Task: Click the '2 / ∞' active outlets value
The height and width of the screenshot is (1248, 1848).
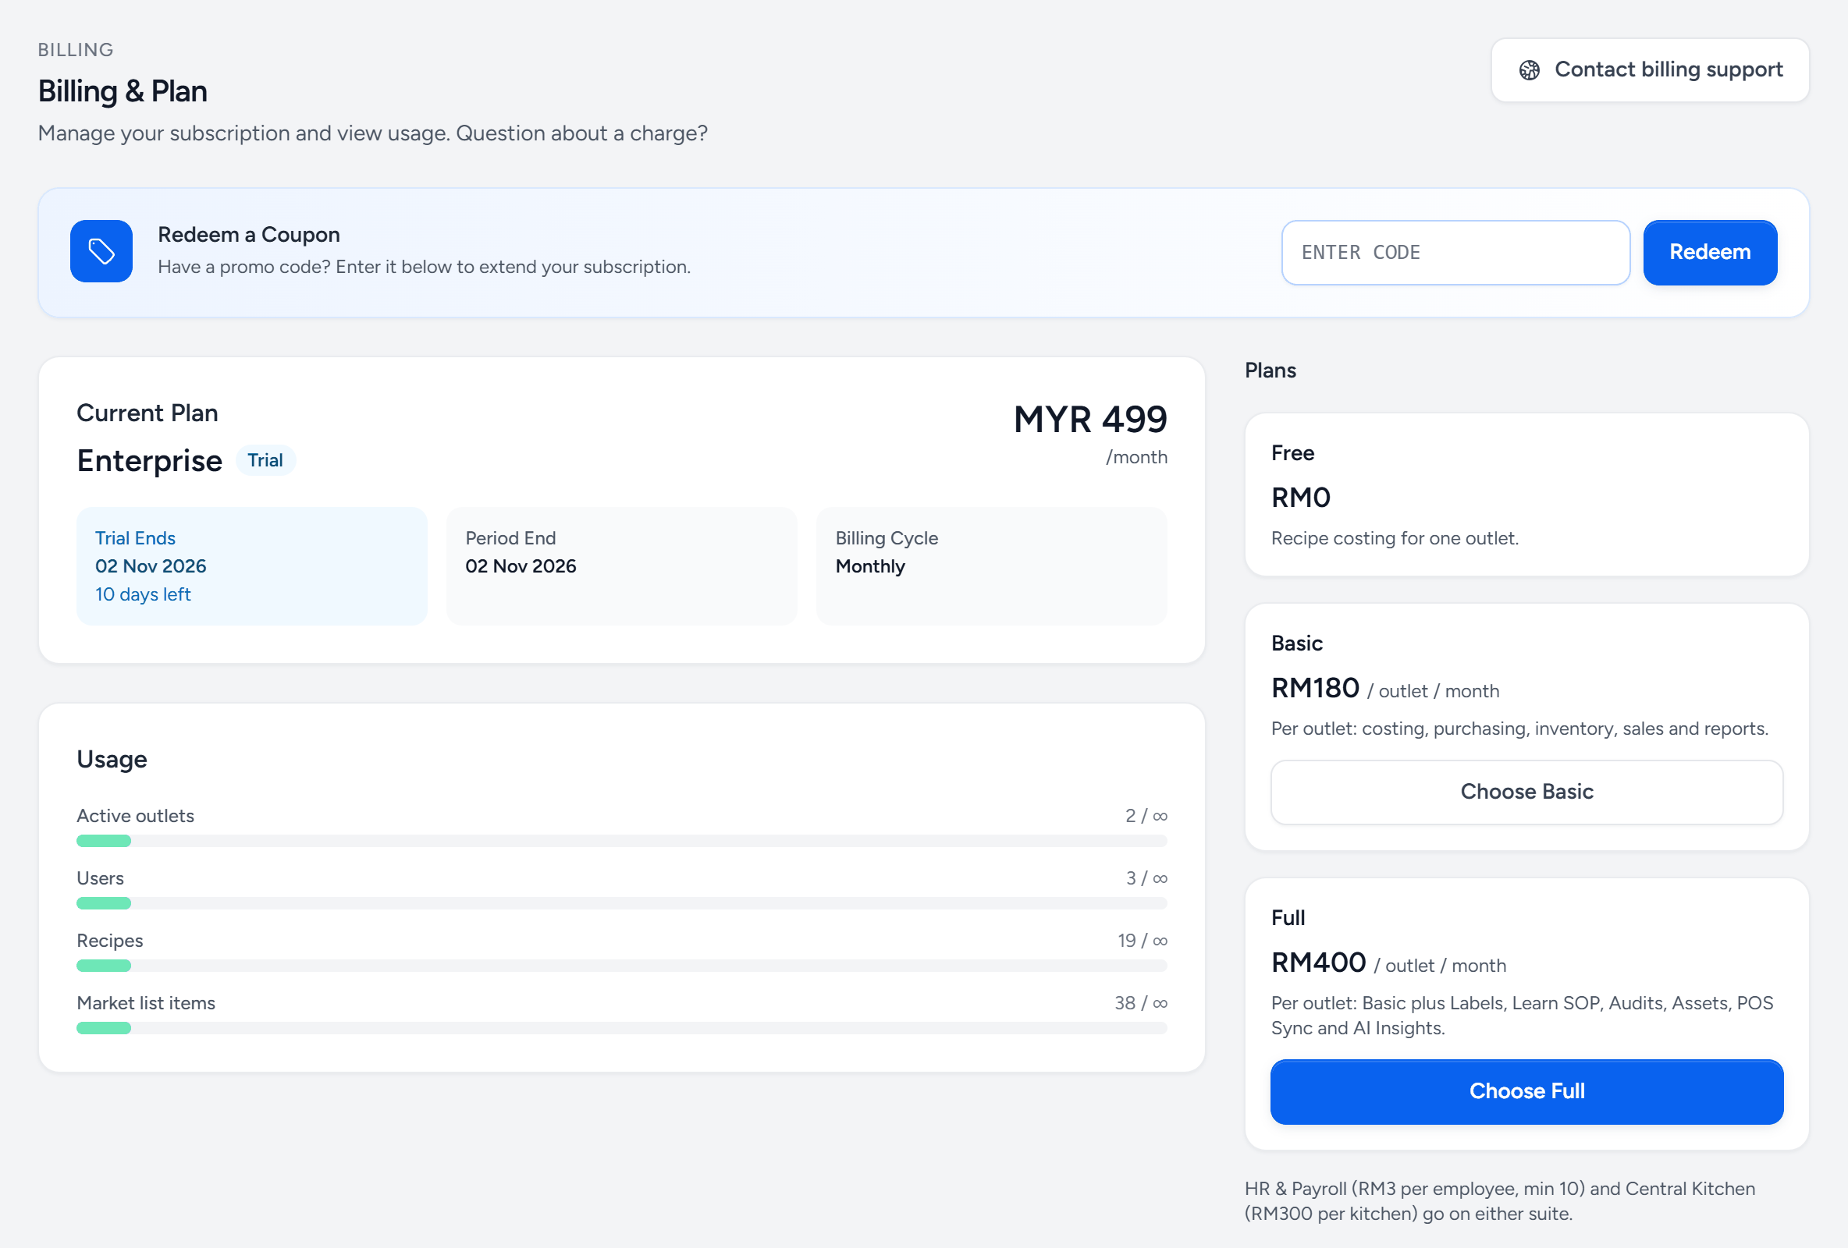Action: 1146,816
